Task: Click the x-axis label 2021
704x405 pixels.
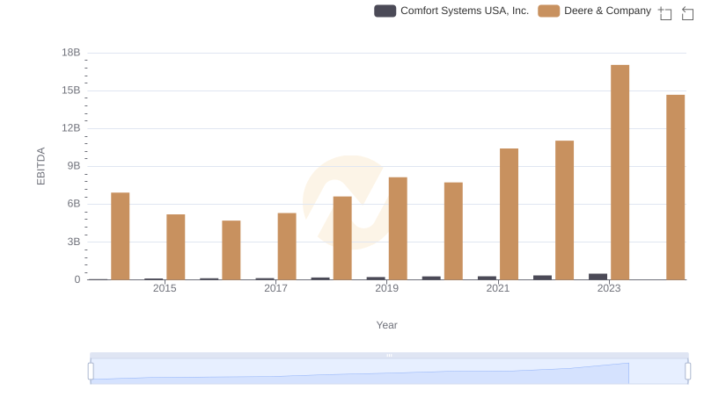Action: (498, 288)
